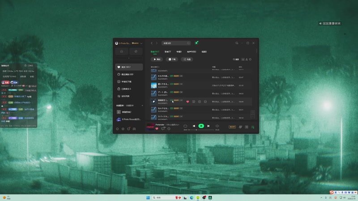Click the search-in-list magnifier above the song list

point(236,59)
